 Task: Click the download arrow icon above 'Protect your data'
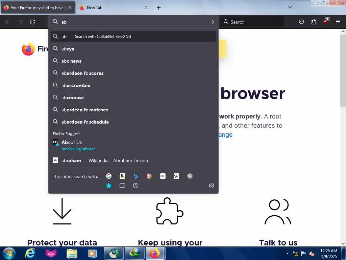pyautogui.click(x=62, y=211)
